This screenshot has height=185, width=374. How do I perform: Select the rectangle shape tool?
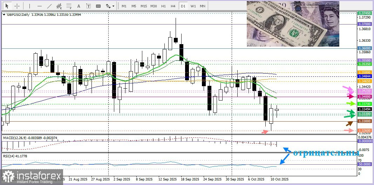[98, 6]
